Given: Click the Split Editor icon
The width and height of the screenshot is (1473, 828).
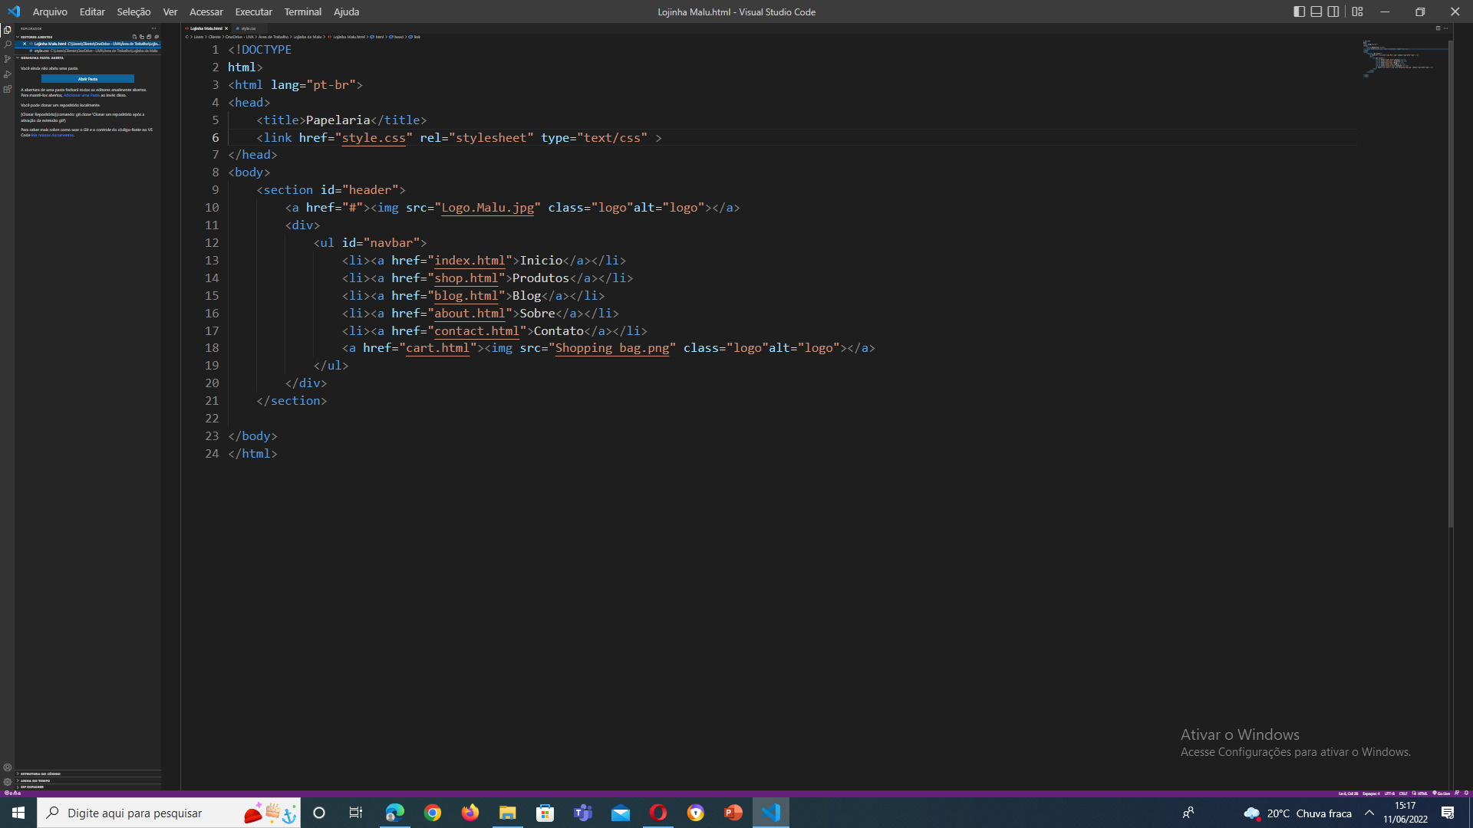Looking at the screenshot, I should 1438,28.
